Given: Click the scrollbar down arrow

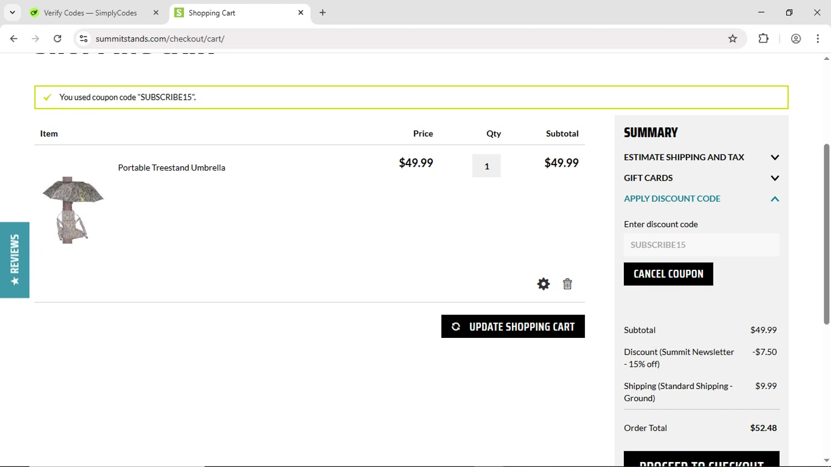Looking at the screenshot, I should coord(826,460).
